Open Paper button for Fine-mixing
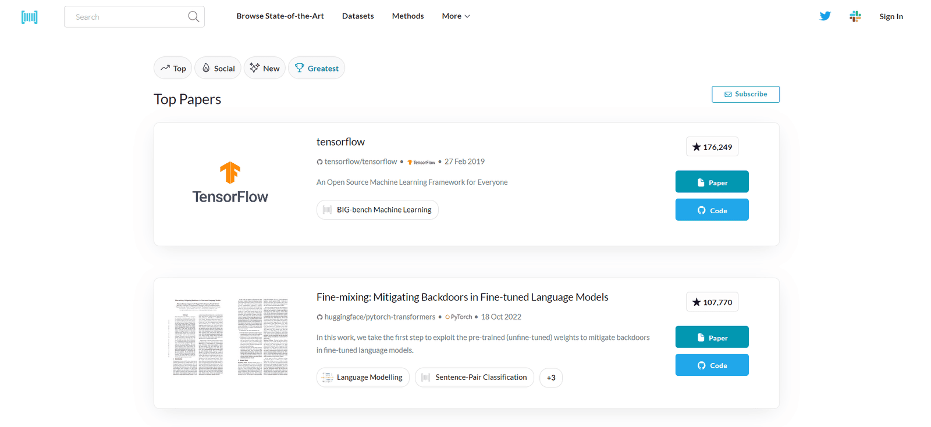This screenshot has width=931, height=427. pyautogui.click(x=712, y=337)
